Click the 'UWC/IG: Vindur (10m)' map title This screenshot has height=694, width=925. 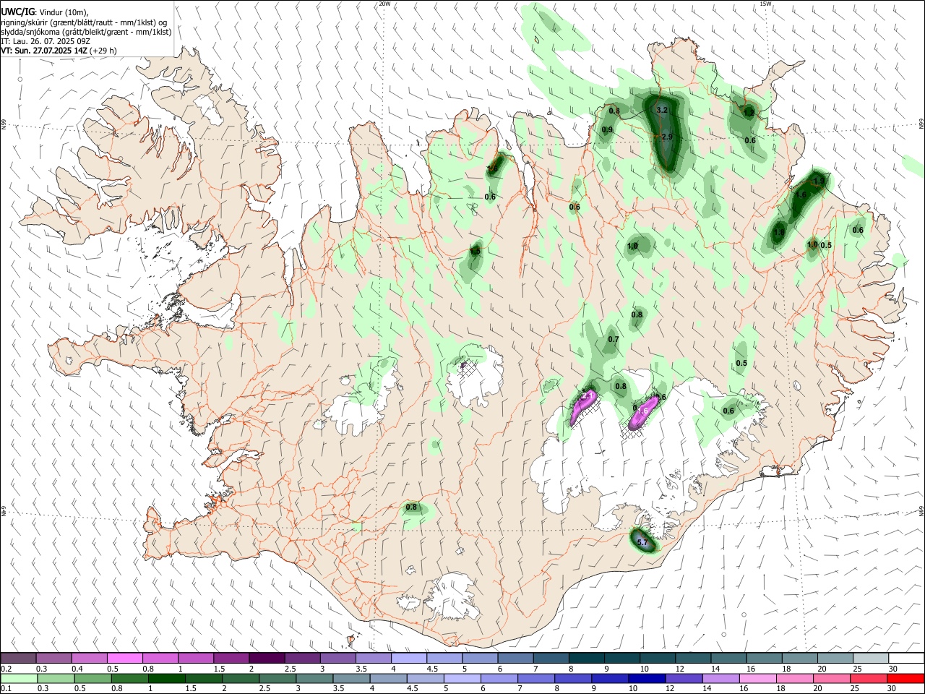point(44,12)
